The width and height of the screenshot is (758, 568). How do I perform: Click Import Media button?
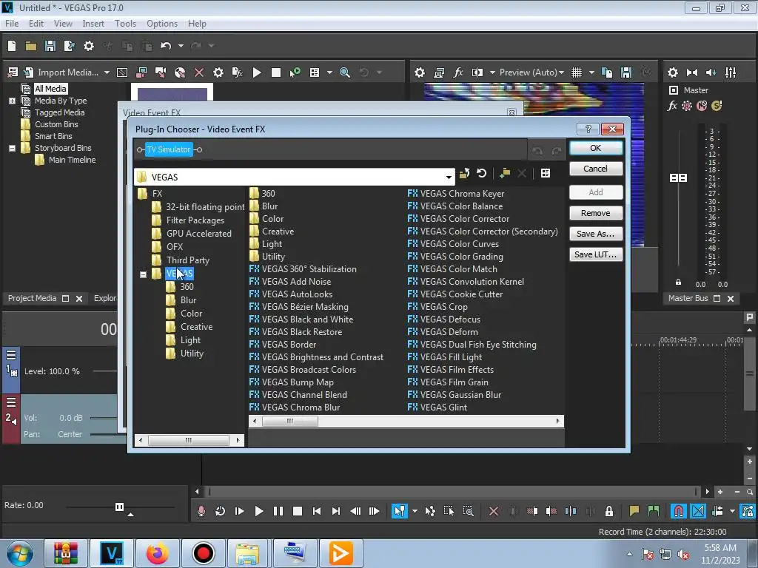click(67, 72)
